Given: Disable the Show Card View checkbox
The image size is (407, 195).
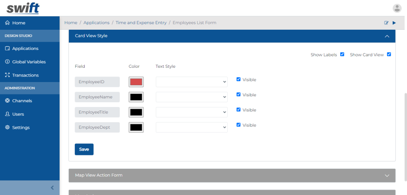Looking at the screenshot, I should [x=389, y=54].
